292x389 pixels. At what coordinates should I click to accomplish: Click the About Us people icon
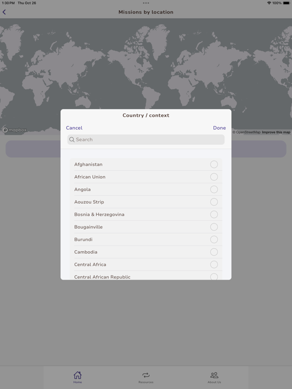click(x=214, y=375)
